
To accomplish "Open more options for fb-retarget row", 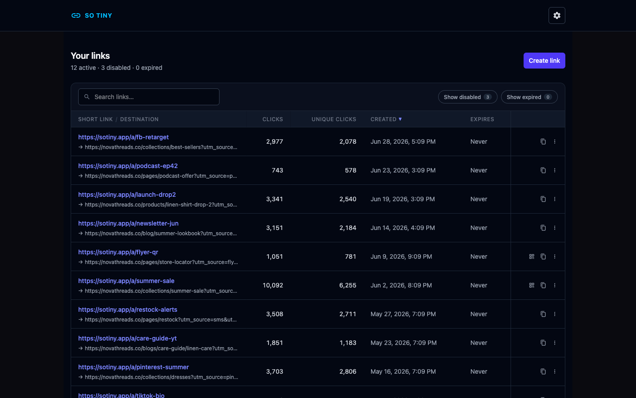I will click(x=555, y=142).
